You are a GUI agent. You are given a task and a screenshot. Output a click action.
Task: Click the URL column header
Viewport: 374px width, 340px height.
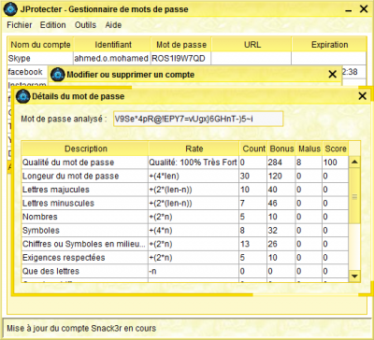pyautogui.click(x=252, y=45)
